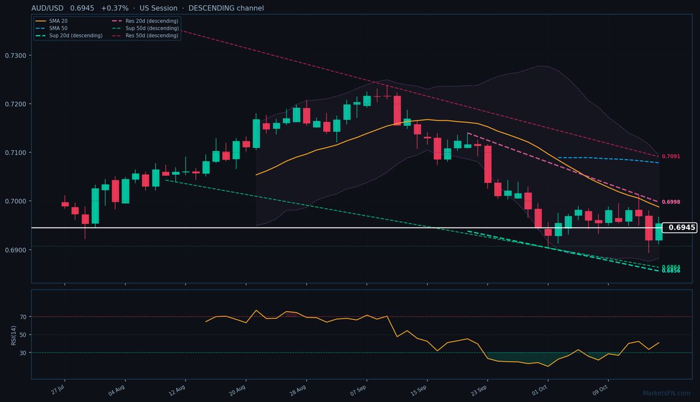Image resolution: width=700 pixels, height=402 pixels.
Task: Click the 07 Sep date label
Action: (359, 390)
